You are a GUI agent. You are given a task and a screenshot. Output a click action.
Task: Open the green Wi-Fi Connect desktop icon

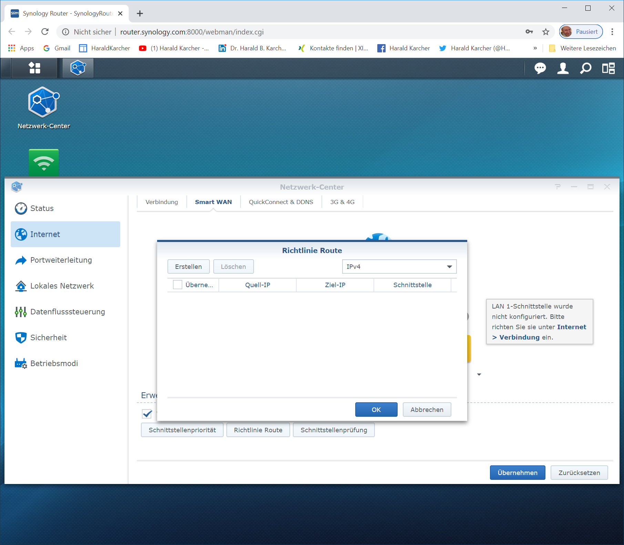tap(44, 163)
